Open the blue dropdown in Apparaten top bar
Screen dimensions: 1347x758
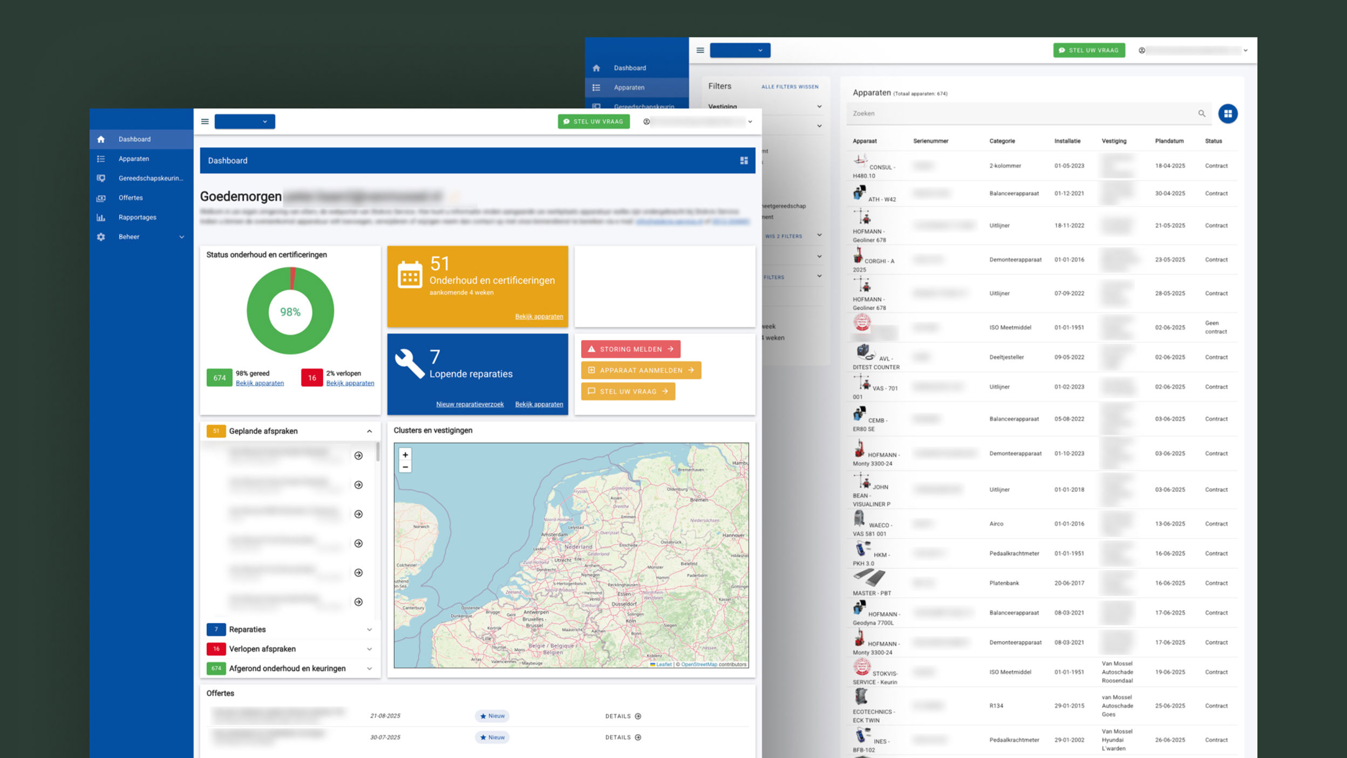coord(740,50)
